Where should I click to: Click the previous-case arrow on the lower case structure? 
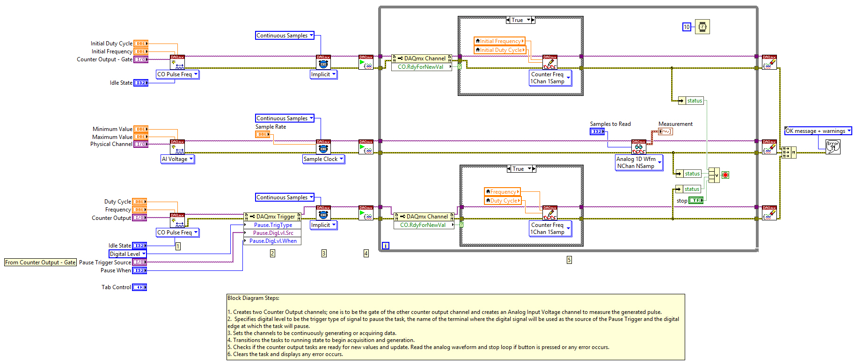[x=509, y=169]
